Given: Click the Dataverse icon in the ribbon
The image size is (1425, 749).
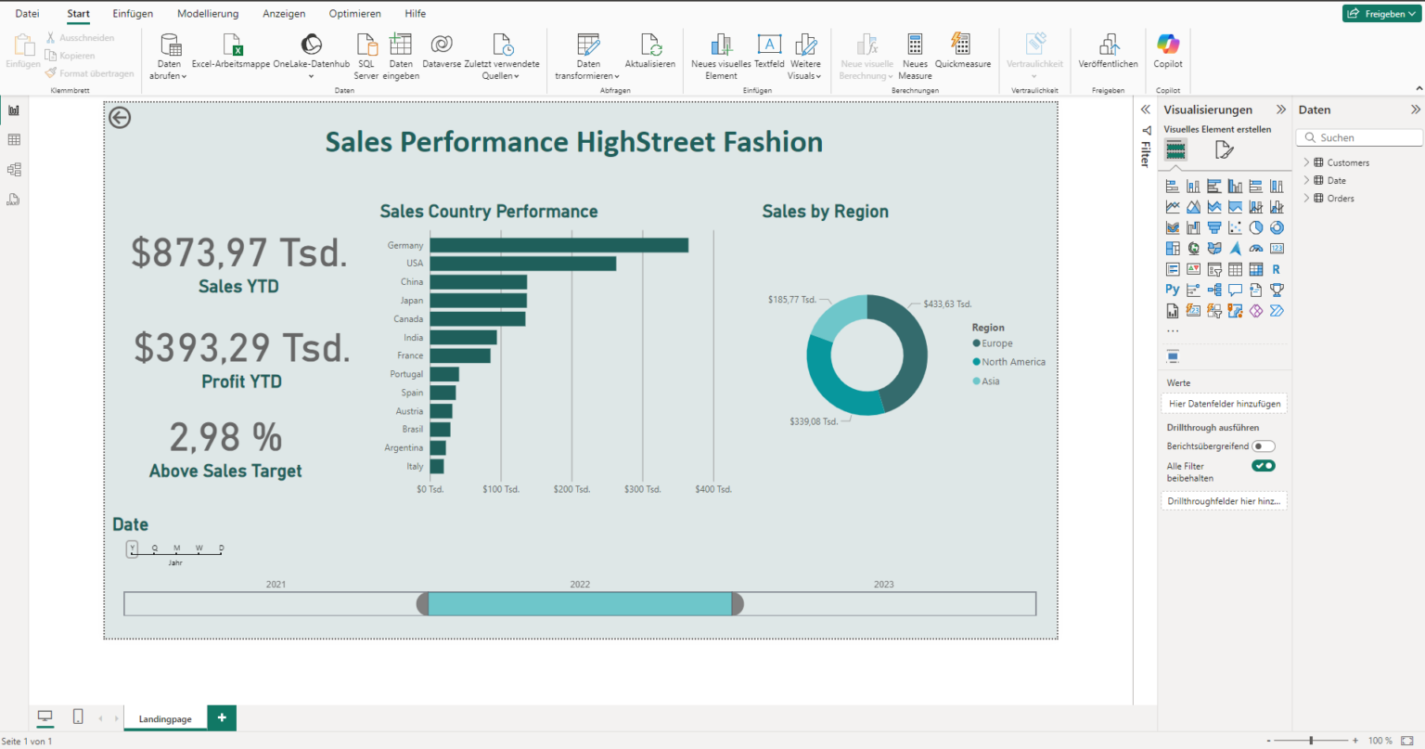Looking at the screenshot, I should point(442,44).
